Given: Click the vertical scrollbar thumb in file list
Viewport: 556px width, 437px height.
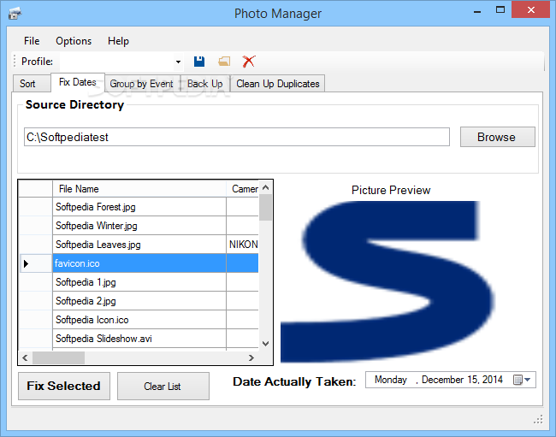Looking at the screenshot, I should click(265, 208).
